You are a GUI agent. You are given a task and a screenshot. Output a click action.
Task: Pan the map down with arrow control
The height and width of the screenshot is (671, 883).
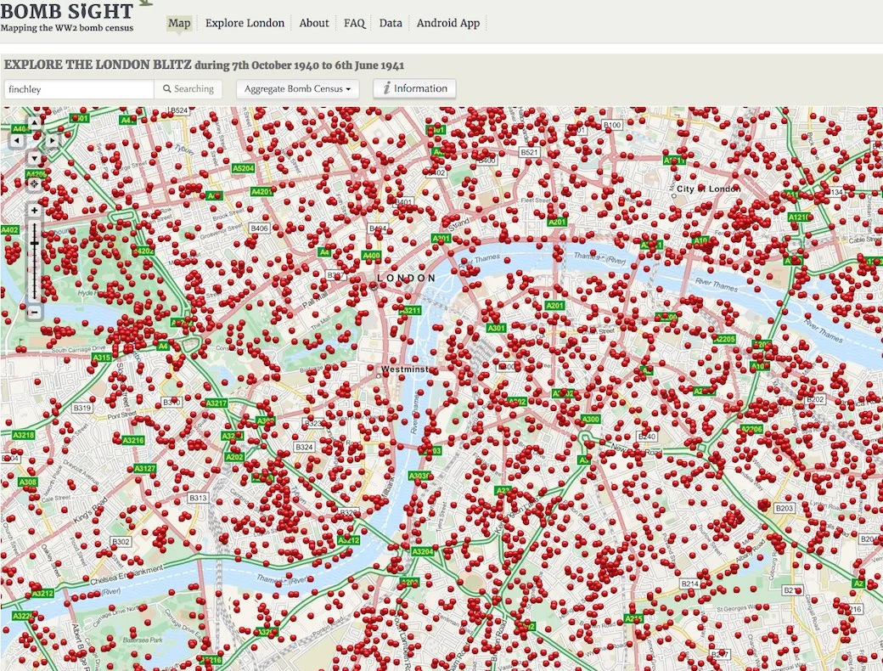34,158
